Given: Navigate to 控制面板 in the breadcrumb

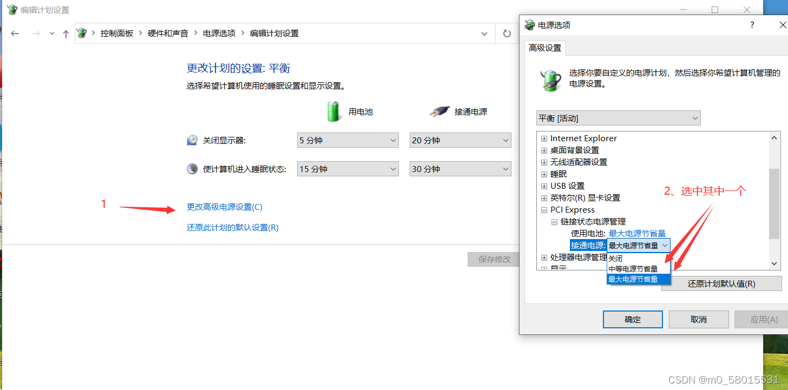Looking at the screenshot, I should point(117,33).
